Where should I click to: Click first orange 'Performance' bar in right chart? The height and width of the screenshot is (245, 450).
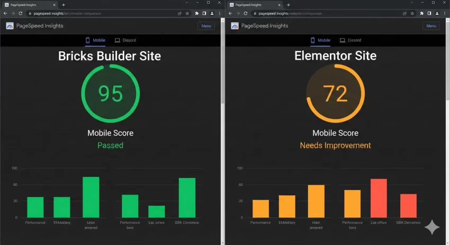260,209
